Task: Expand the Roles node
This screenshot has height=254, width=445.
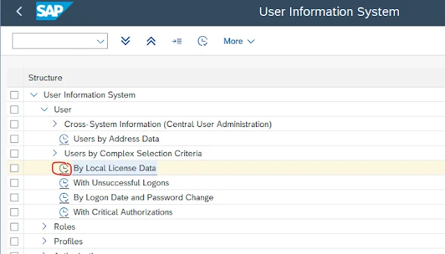Action: click(x=44, y=226)
